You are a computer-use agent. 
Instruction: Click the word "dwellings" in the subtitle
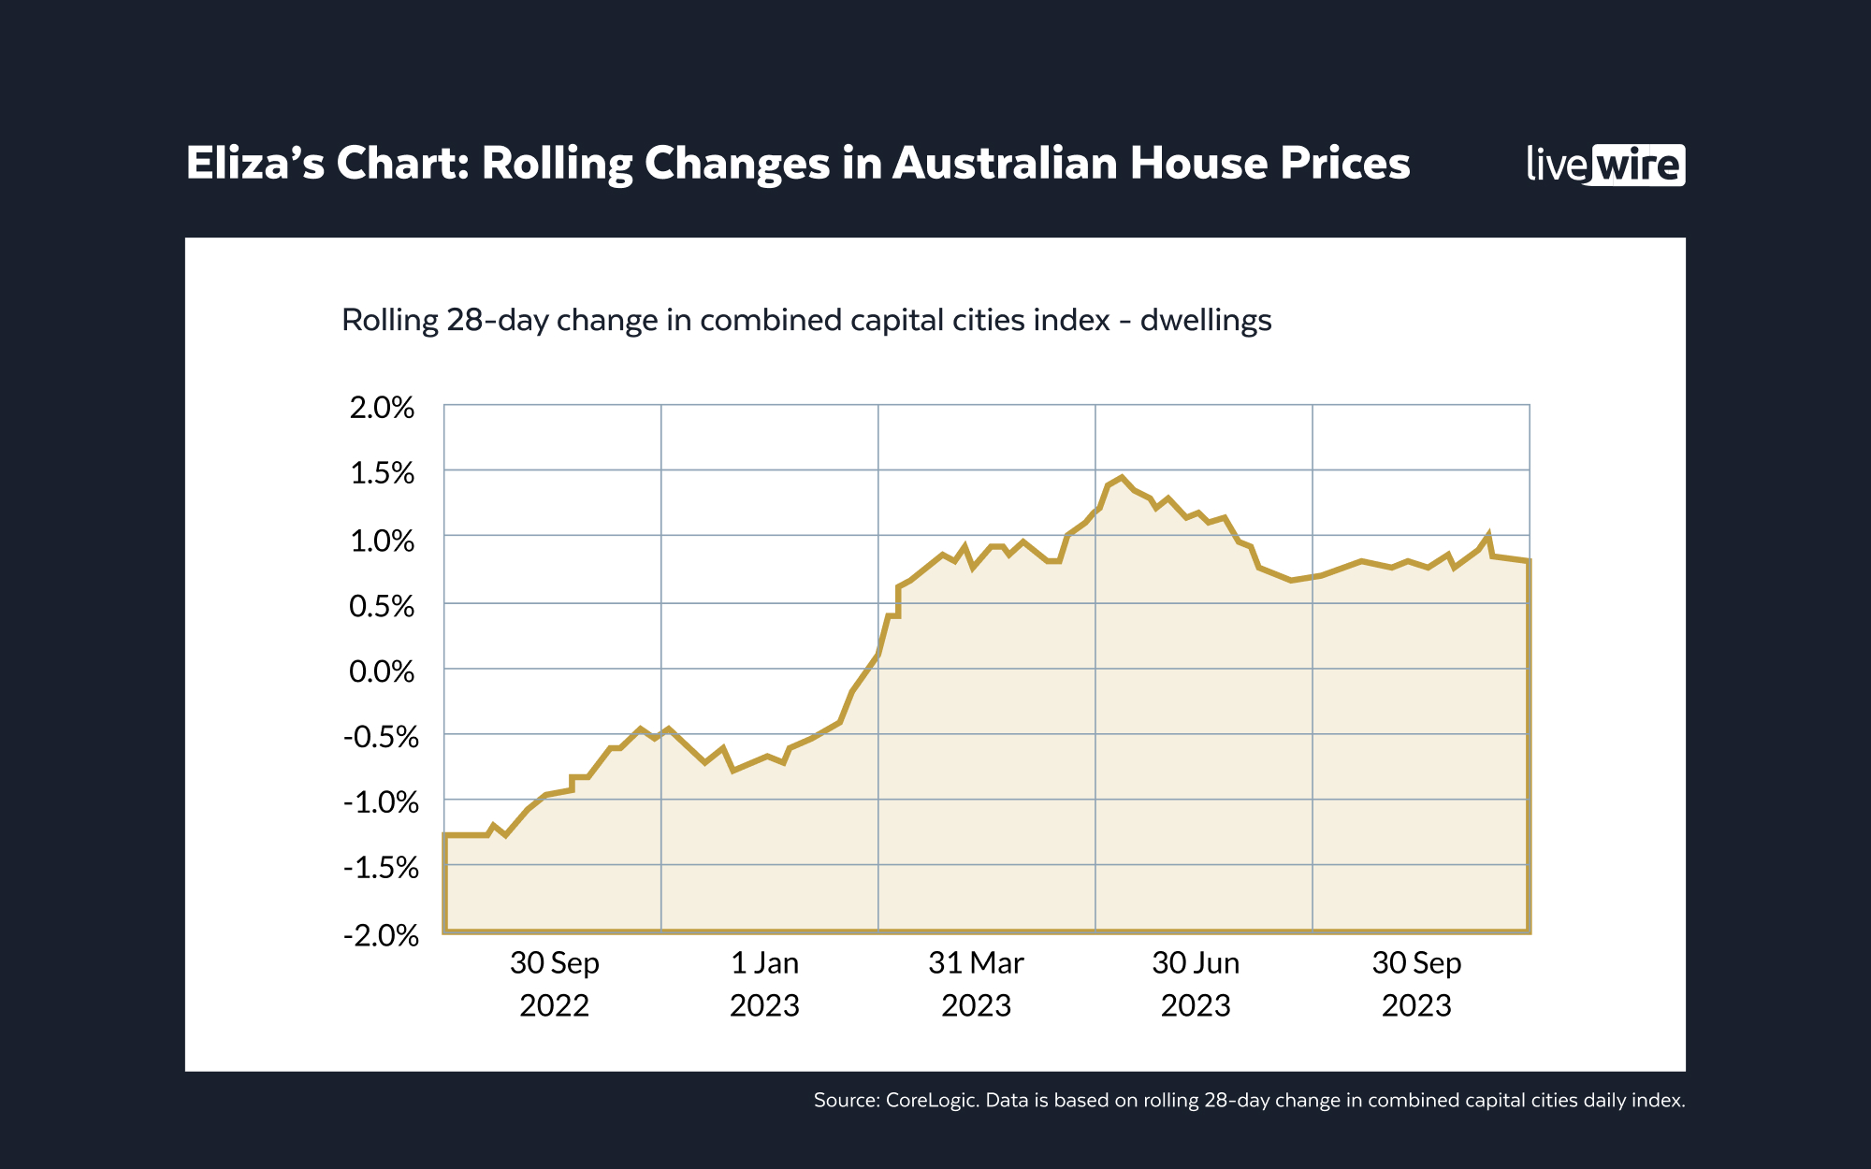(1205, 321)
